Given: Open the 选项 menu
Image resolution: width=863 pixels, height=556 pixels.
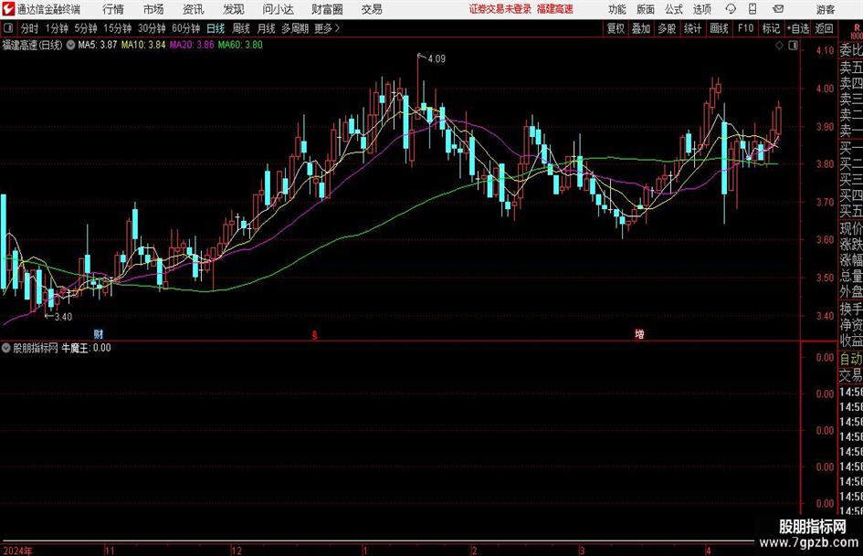Looking at the screenshot, I should click(x=701, y=9).
